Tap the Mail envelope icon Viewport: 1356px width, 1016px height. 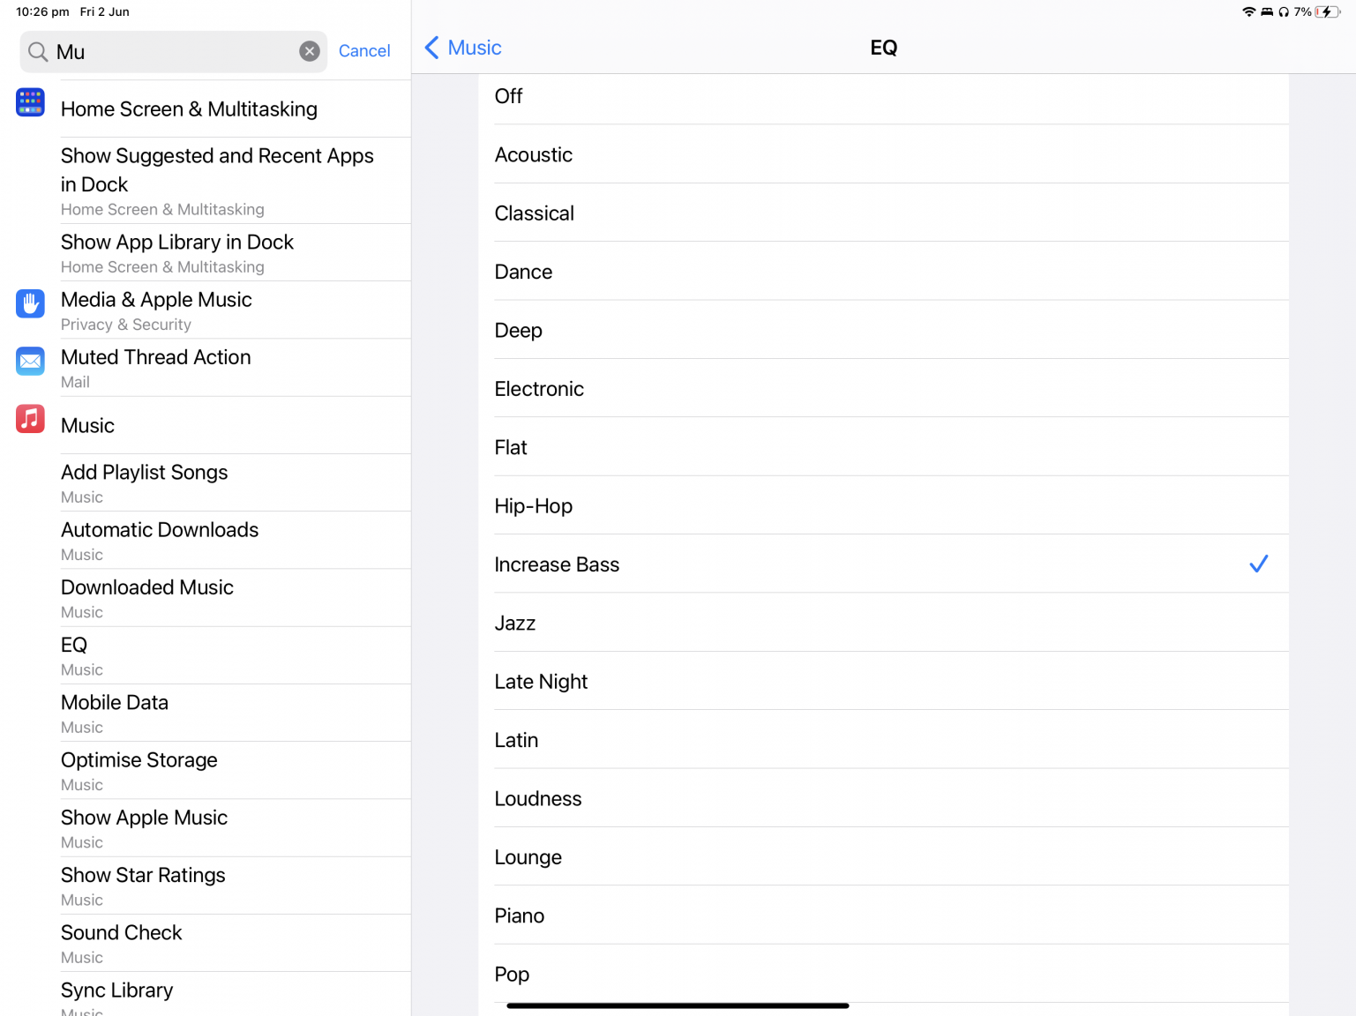pyautogui.click(x=30, y=361)
